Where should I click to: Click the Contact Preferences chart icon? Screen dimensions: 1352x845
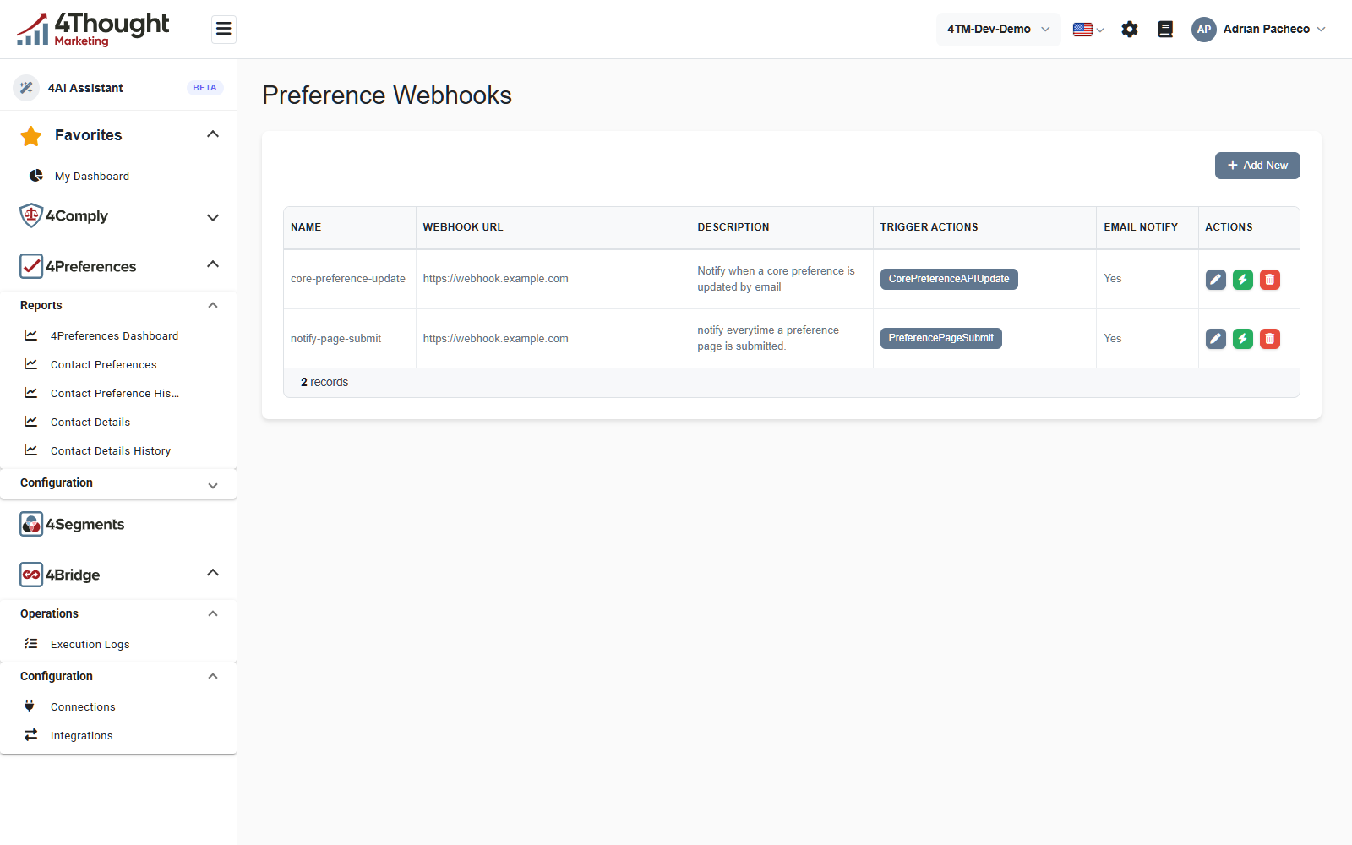(x=31, y=364)
